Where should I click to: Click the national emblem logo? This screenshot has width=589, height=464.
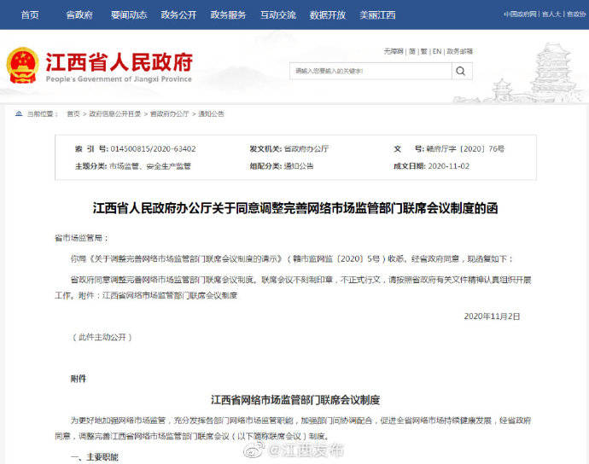pyautogui.click(x=22, y=65)
